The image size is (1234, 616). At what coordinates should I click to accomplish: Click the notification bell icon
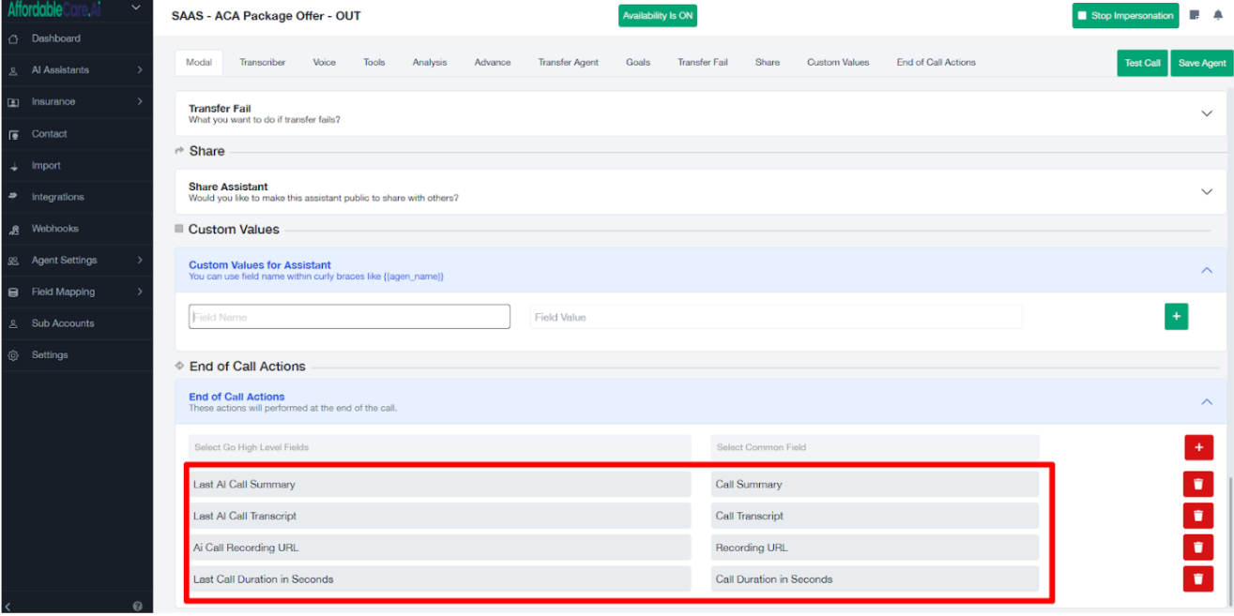[1218, 16]
